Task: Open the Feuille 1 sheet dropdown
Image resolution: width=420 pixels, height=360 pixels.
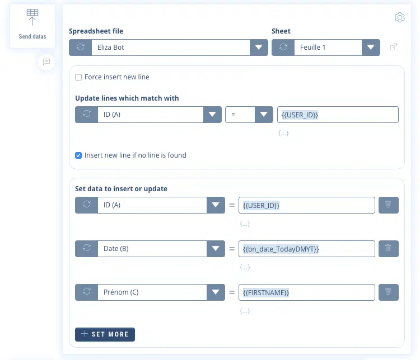Action: (371, 48)
